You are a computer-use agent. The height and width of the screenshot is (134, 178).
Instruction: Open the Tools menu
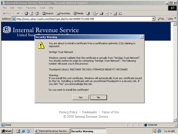43,8
